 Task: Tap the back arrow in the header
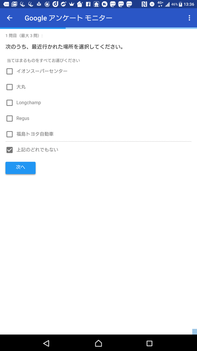pyautogui.click(x=9, y=18)
